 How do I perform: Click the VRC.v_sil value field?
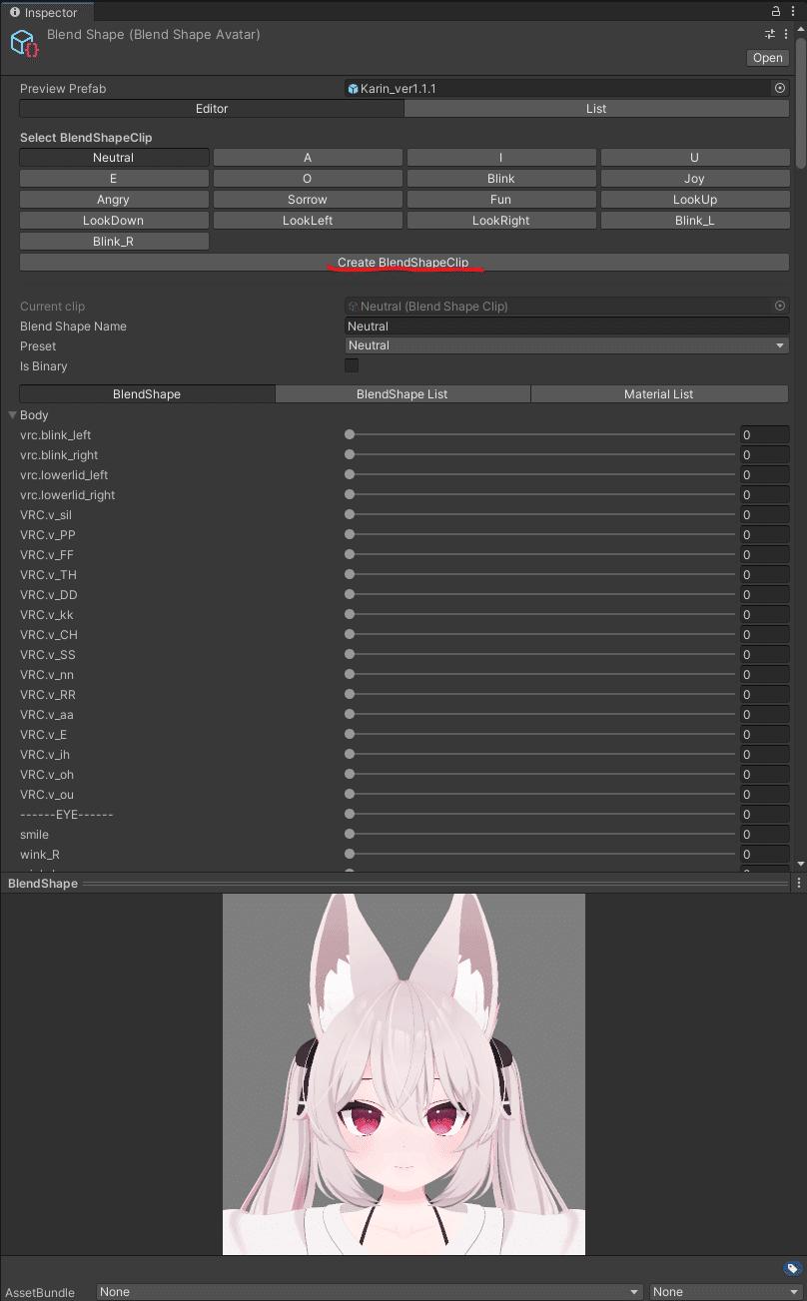[x=764, y=515]
